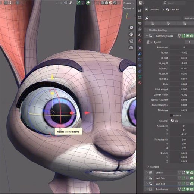Click the Eye.Lid user count 2 button
This screenshot has width=194, height=194.
[189, 42]
